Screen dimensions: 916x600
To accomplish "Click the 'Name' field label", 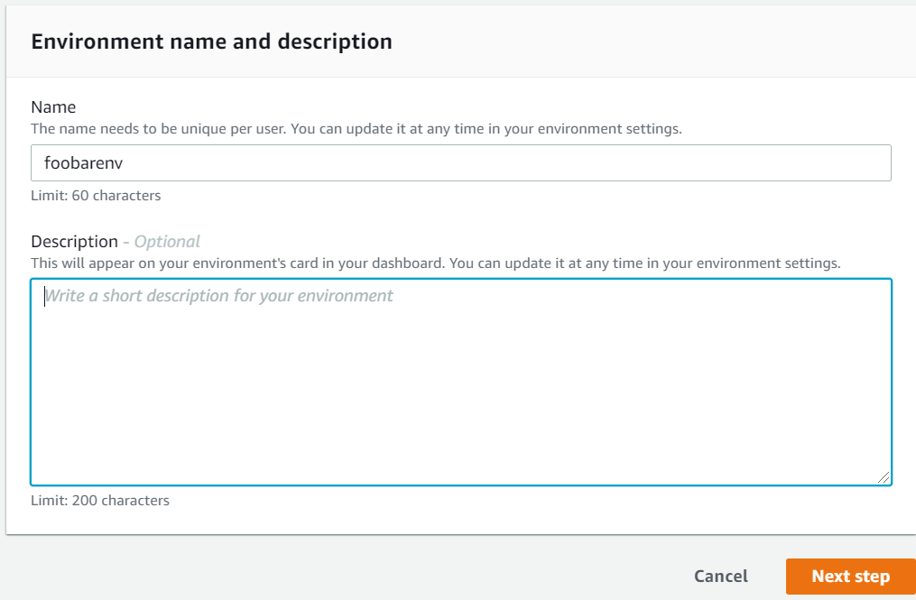I will 53,108.
